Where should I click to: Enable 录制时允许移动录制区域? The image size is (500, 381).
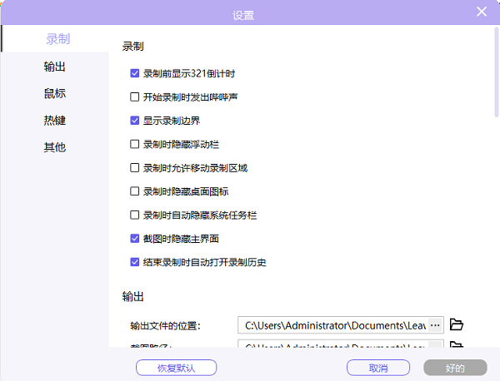coord(134,168)
